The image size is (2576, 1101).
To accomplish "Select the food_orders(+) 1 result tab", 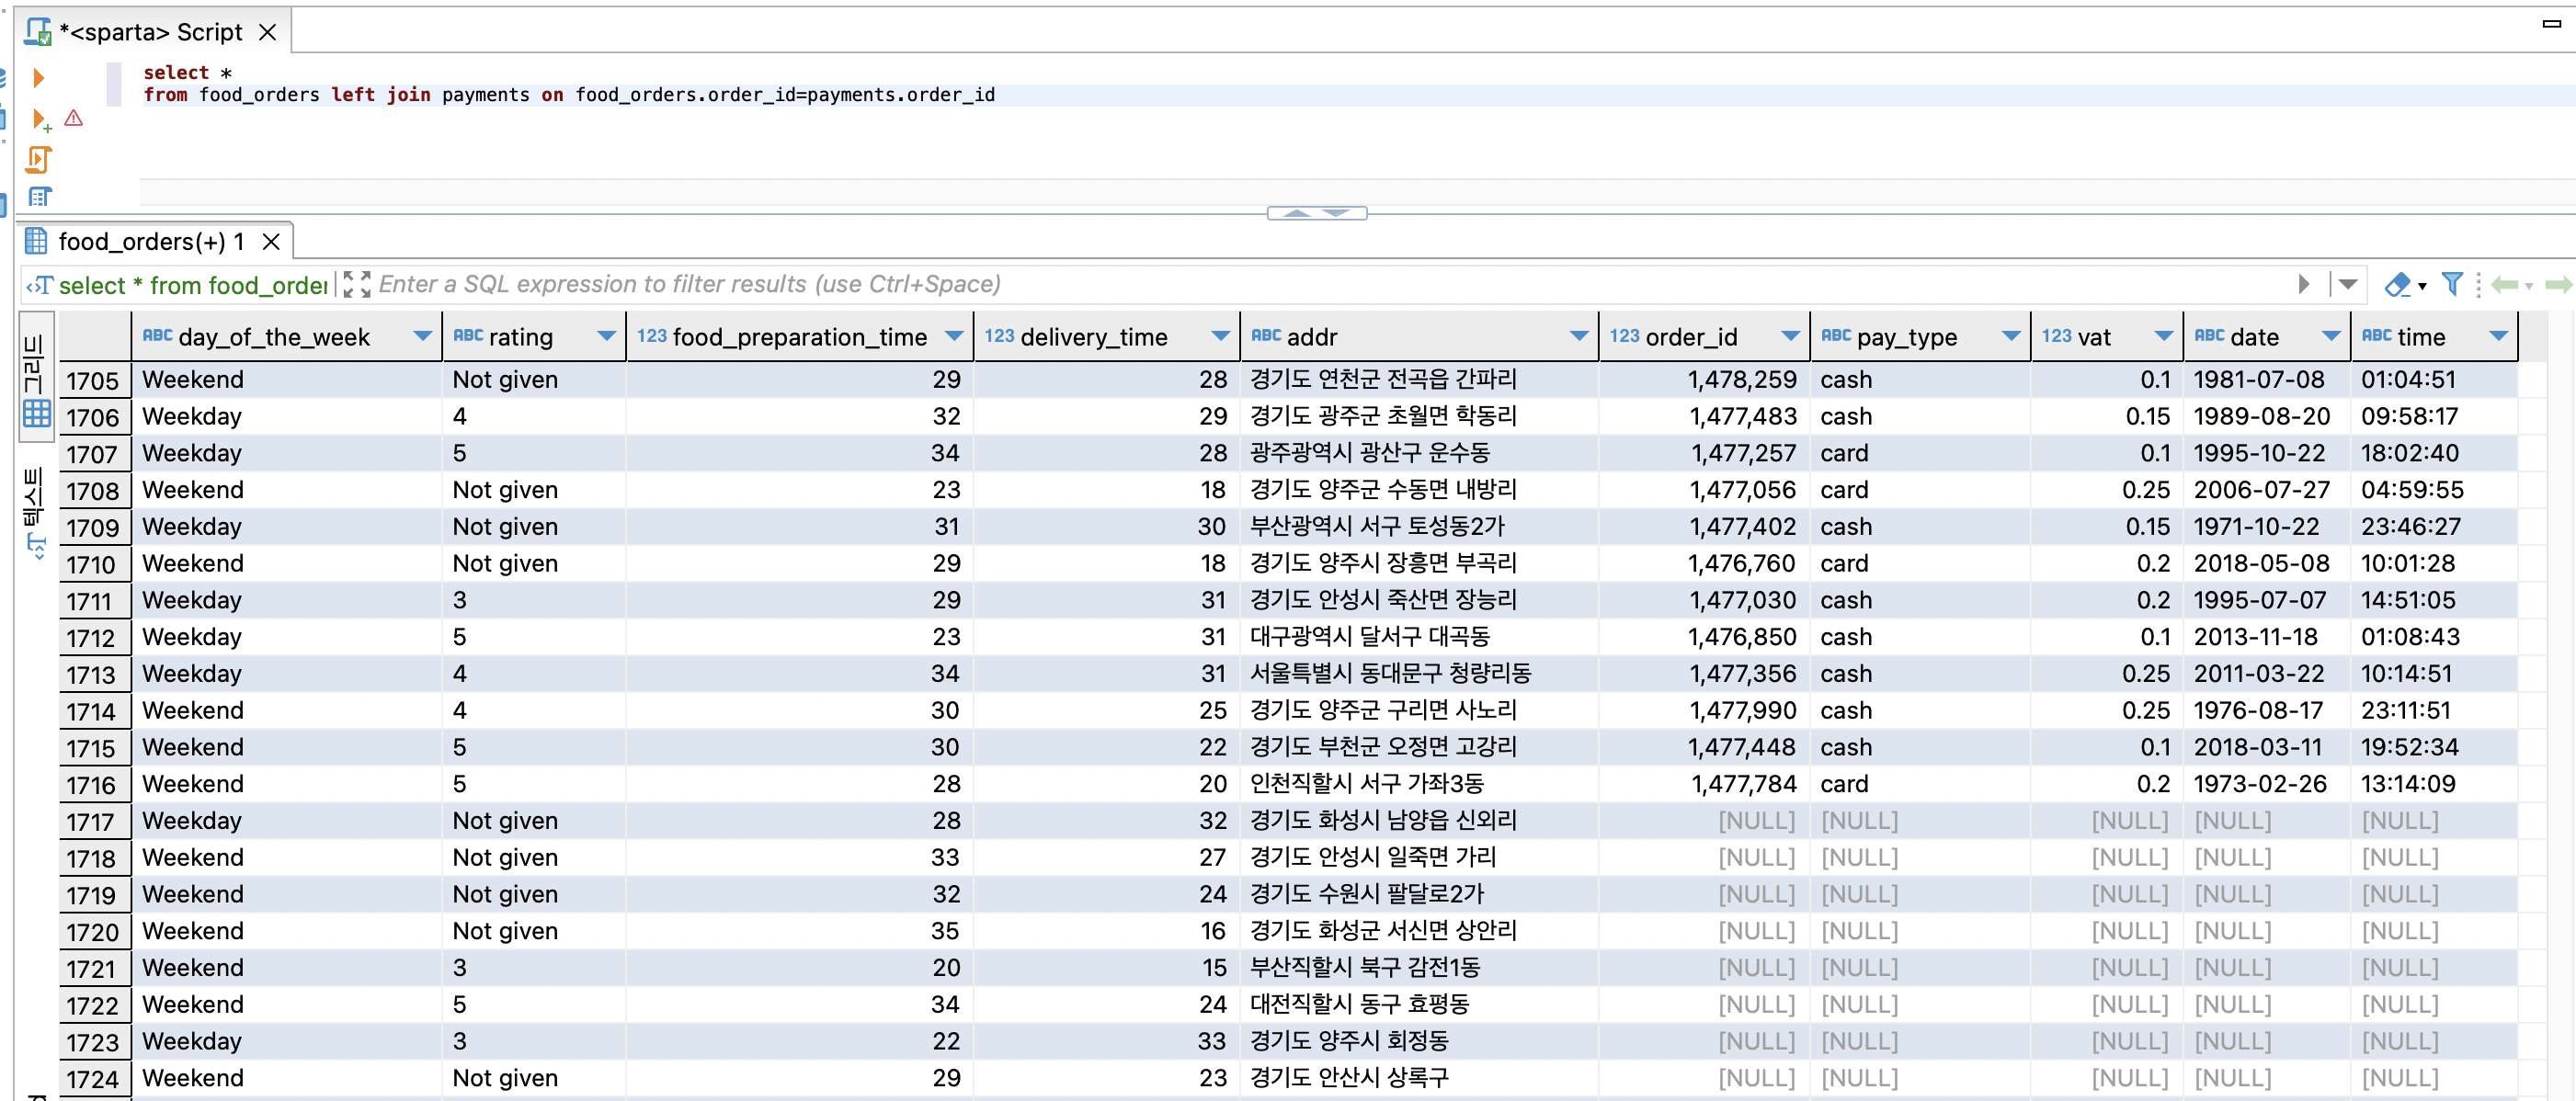I will tap(150, 242).
